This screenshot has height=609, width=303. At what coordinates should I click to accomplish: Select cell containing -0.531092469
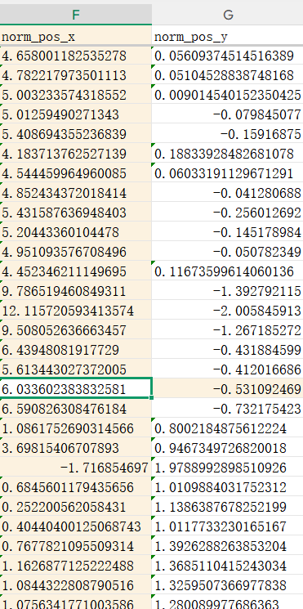pos(227,388)
